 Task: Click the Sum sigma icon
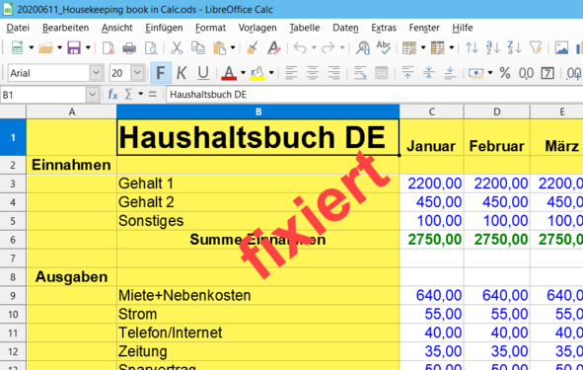(x=128, y=95)
